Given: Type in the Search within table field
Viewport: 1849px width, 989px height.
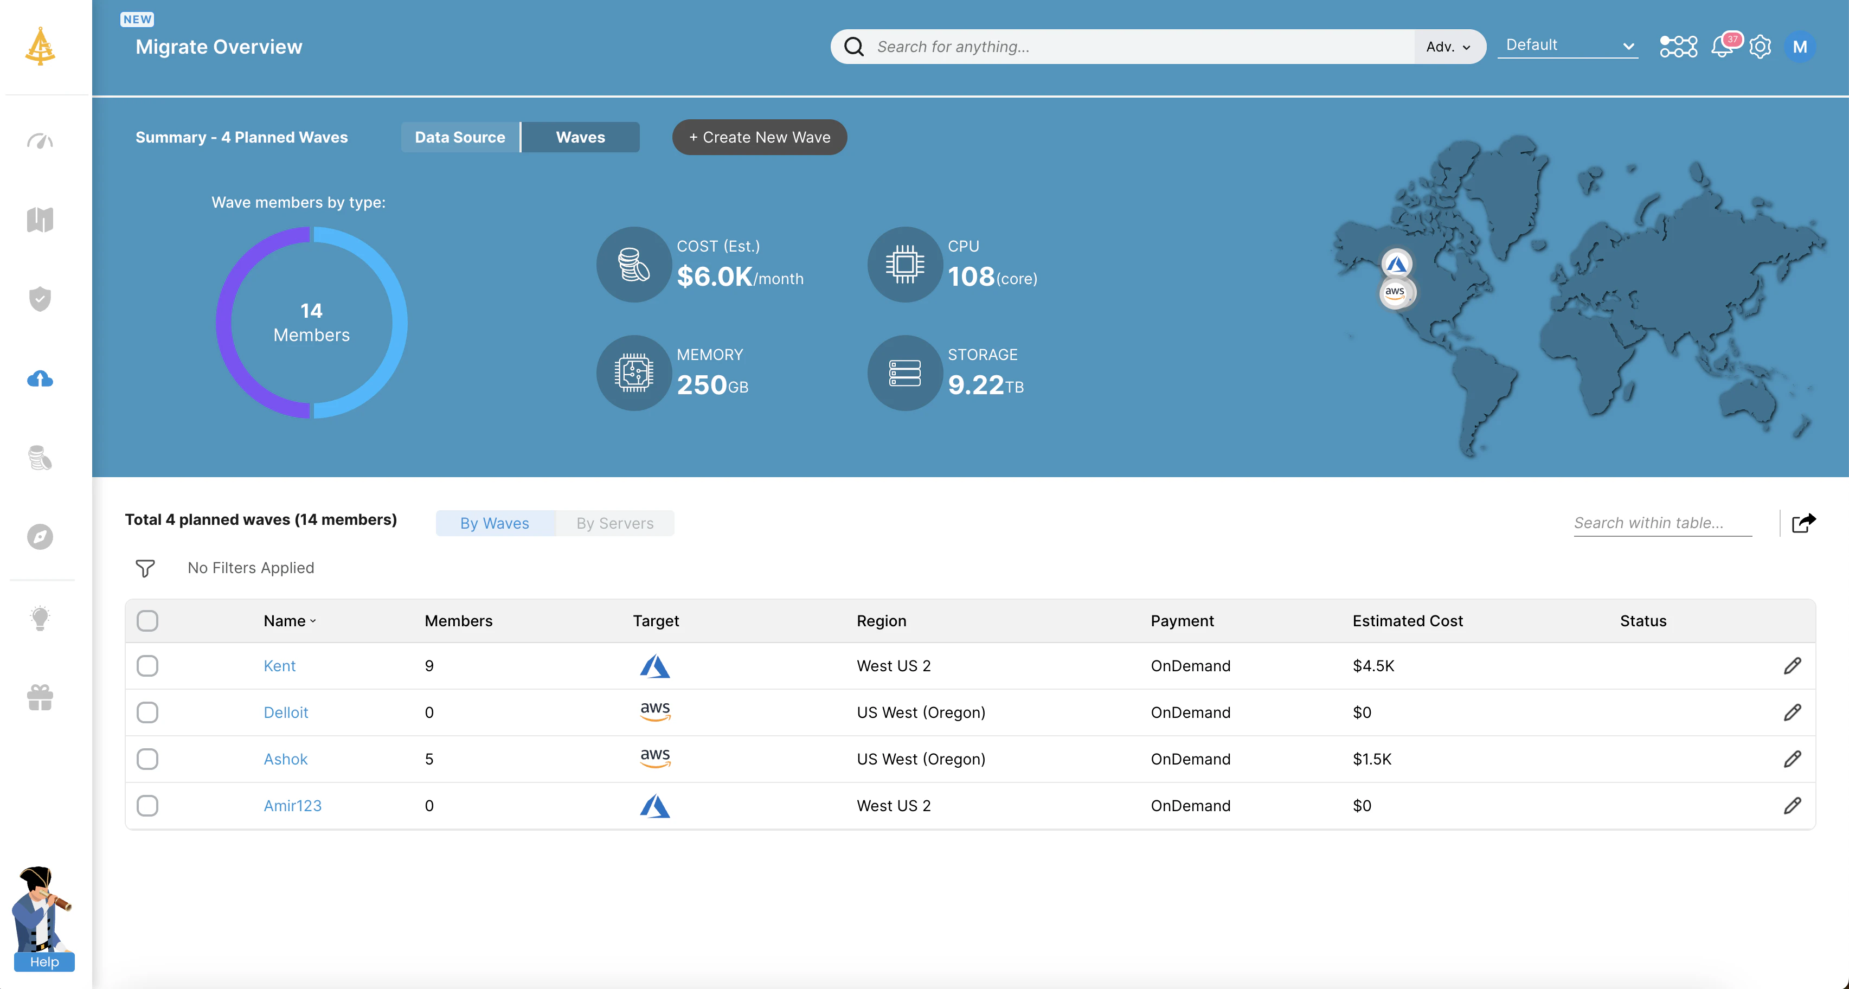Looking at the screenshot, I should [1661, 523].
